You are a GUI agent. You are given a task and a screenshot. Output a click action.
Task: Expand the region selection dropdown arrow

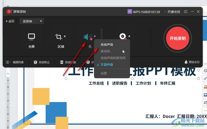[65, 36]
